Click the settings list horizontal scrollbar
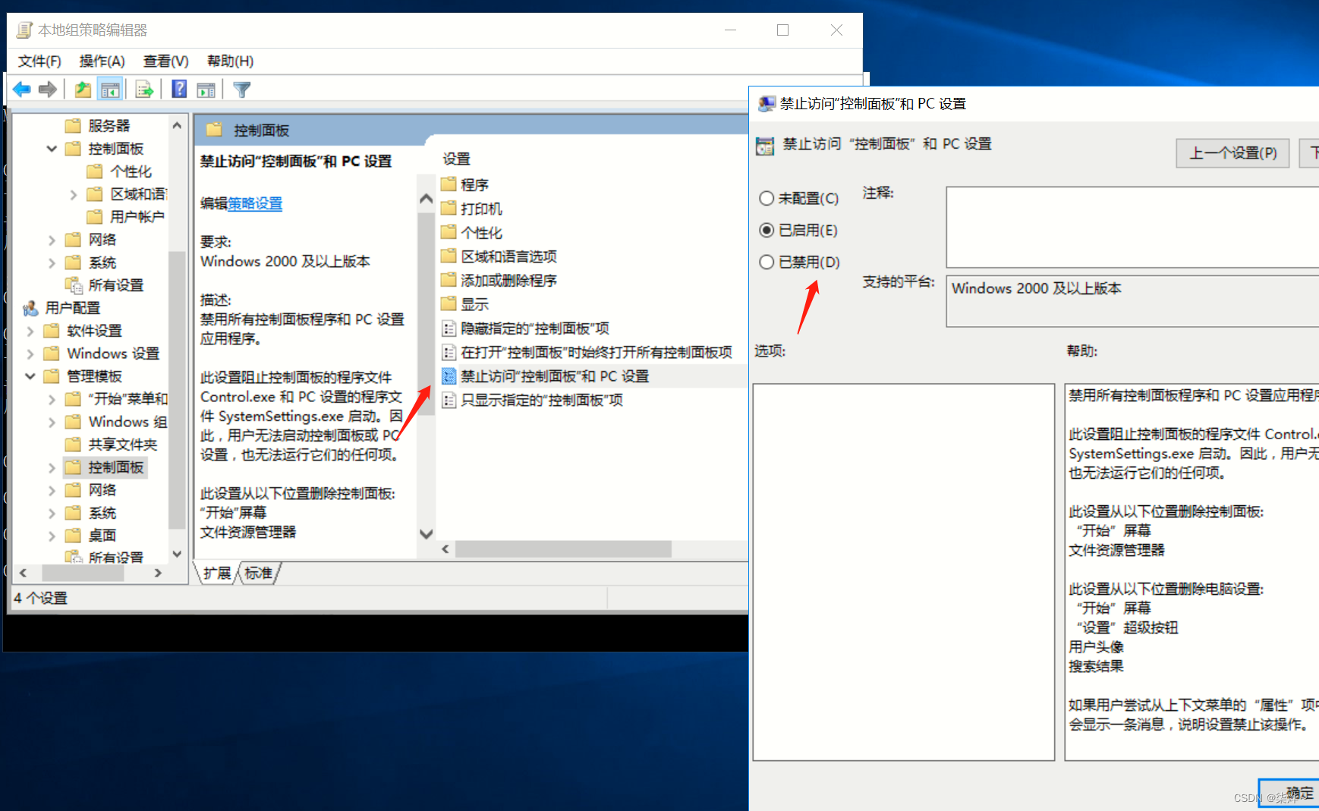1319x811 pixels. click(563, 549)
